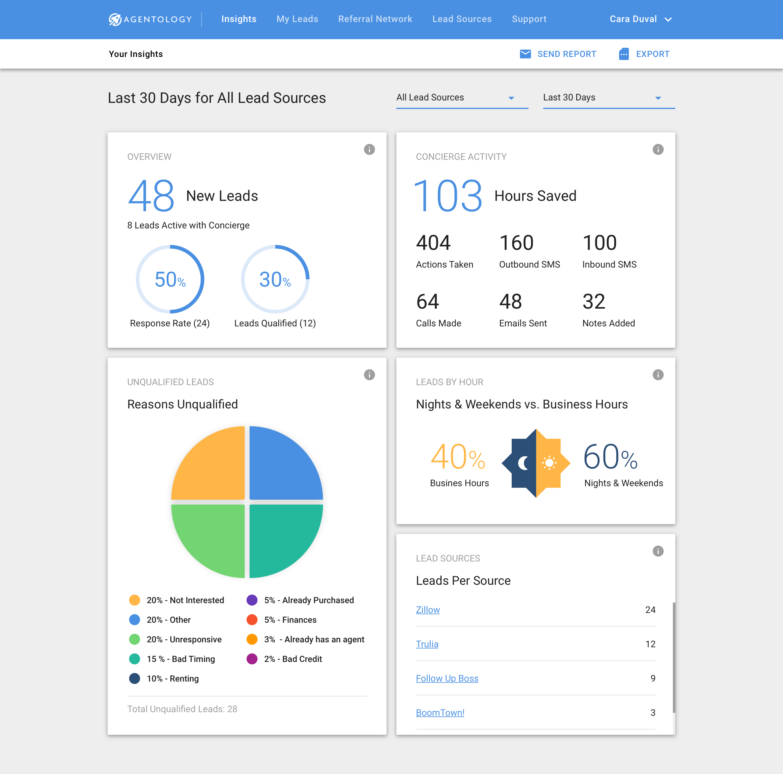
Task: Open the Zillow lead source link
Action: click(x=428, y=610)
